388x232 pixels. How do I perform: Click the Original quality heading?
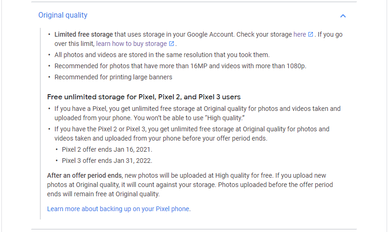pos(63,15)
